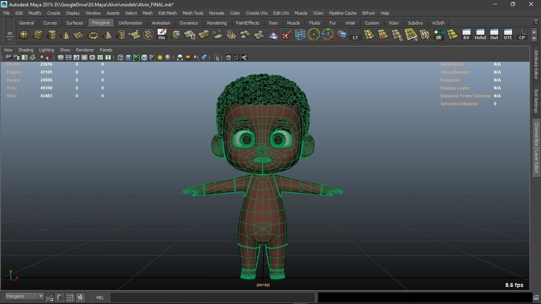Image resolution: width=541 pixels, height=304 pixels.
Task: Click the polygon cone shelf icon
Action: pos(65,35)
